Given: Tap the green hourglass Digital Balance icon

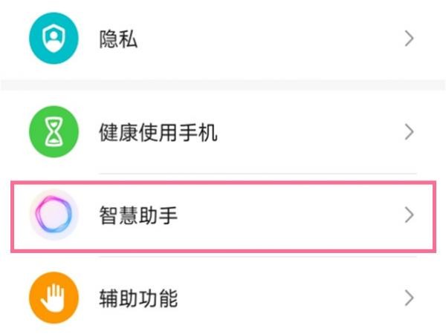Looking at the screenshot, I should pyautogui.click(x=54, y=132).
